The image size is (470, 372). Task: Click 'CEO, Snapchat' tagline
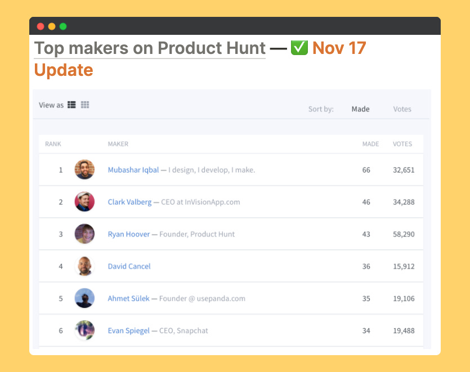(x=183, y=330)
